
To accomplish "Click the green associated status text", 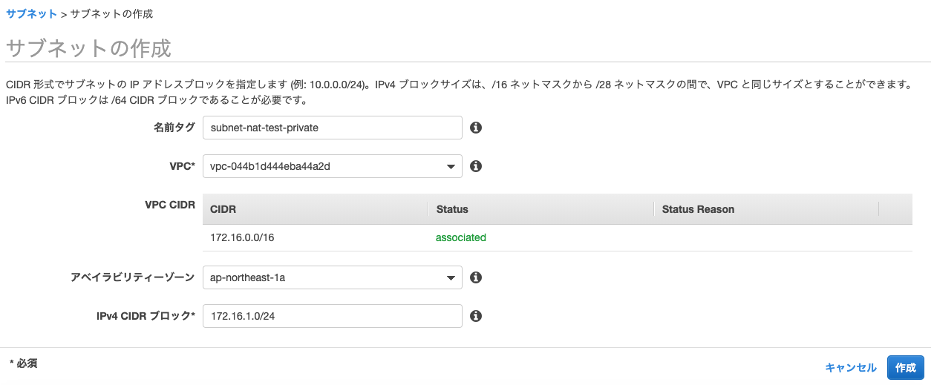I will [x=461, y=238].
